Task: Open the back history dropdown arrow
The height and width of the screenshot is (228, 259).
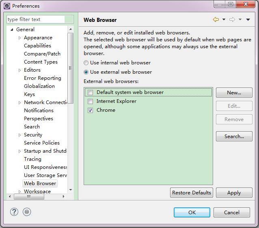Action: coord(224,19)
